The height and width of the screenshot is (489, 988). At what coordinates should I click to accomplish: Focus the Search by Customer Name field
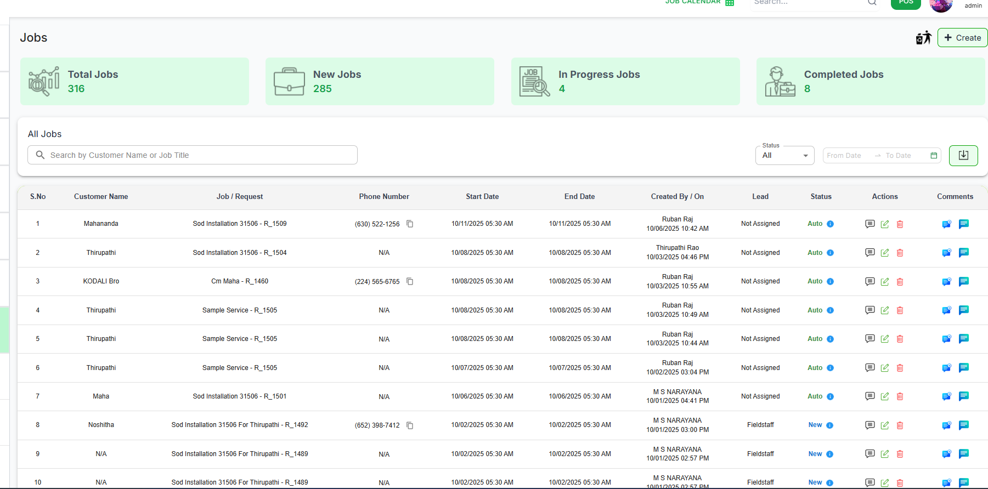click(x=193, y=155)
